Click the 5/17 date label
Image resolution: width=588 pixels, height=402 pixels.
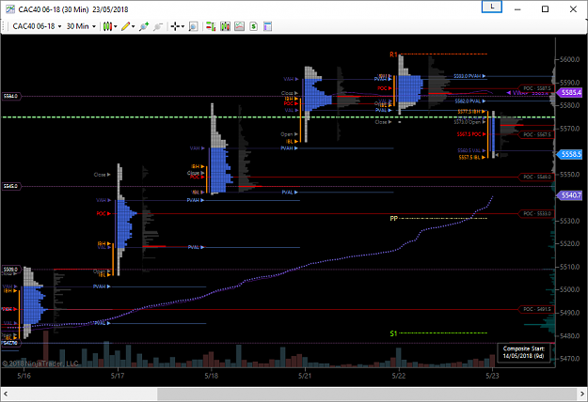tap(118, 376)
